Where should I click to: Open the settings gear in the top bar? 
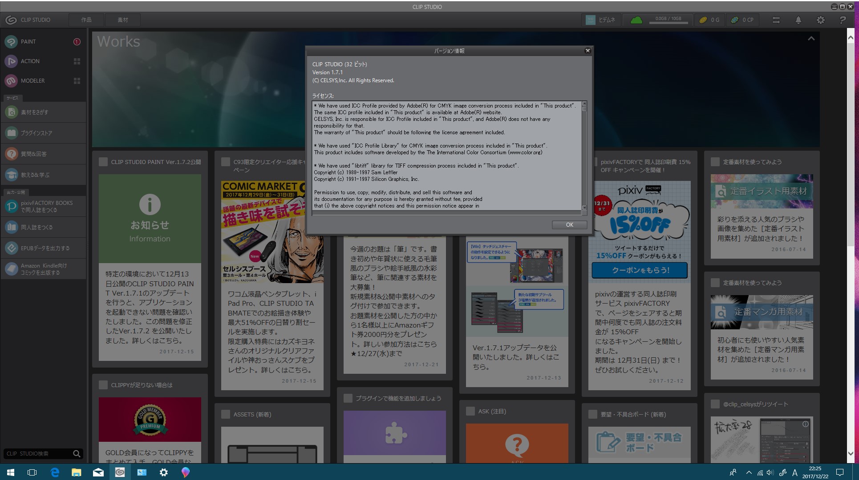821,20
